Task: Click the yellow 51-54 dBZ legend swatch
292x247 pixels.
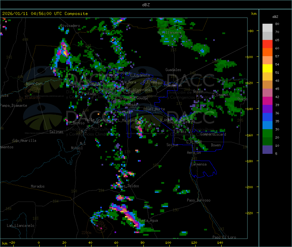Action: [x=267, y=68]
